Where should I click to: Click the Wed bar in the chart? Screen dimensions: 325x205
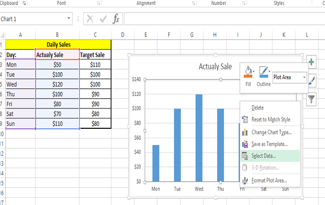pos(199,138)
